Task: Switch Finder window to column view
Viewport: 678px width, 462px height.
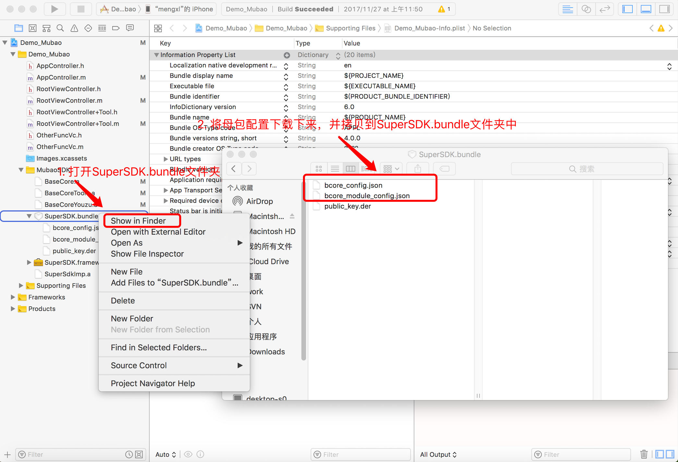Action: [350, 169]
